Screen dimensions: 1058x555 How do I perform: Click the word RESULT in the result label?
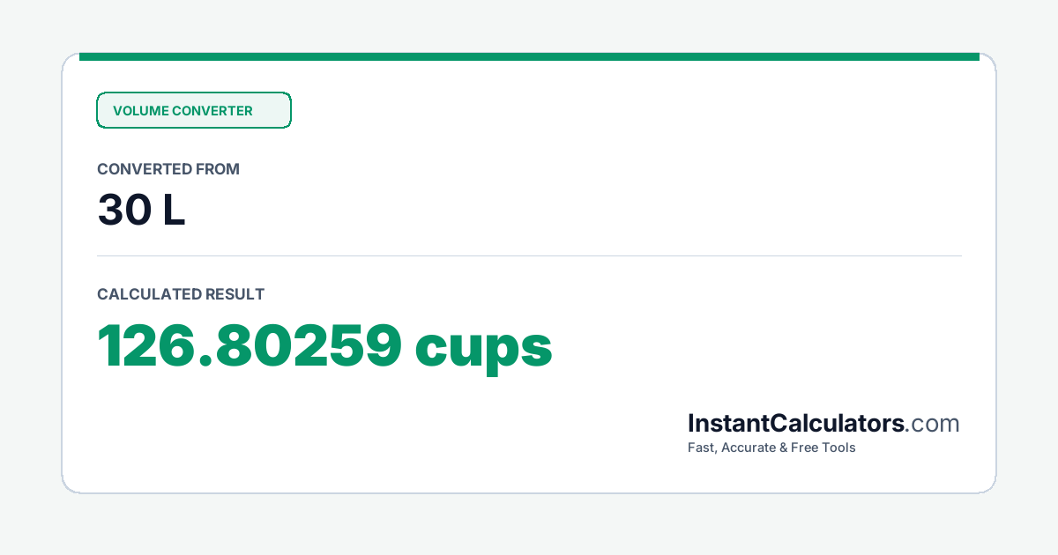click(x=235, y=294)
